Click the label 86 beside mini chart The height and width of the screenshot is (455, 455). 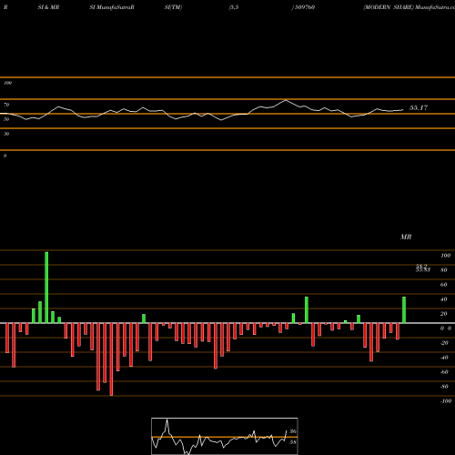[x=293, y=431]
